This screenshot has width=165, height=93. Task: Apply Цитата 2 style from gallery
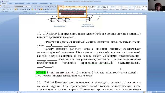144,8
